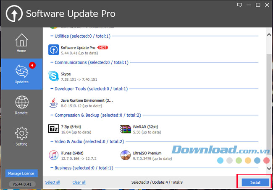The width and height of the screenshot is (273, 190).
Task: Collapse the Developer Tools category
Action: (52, 89)
